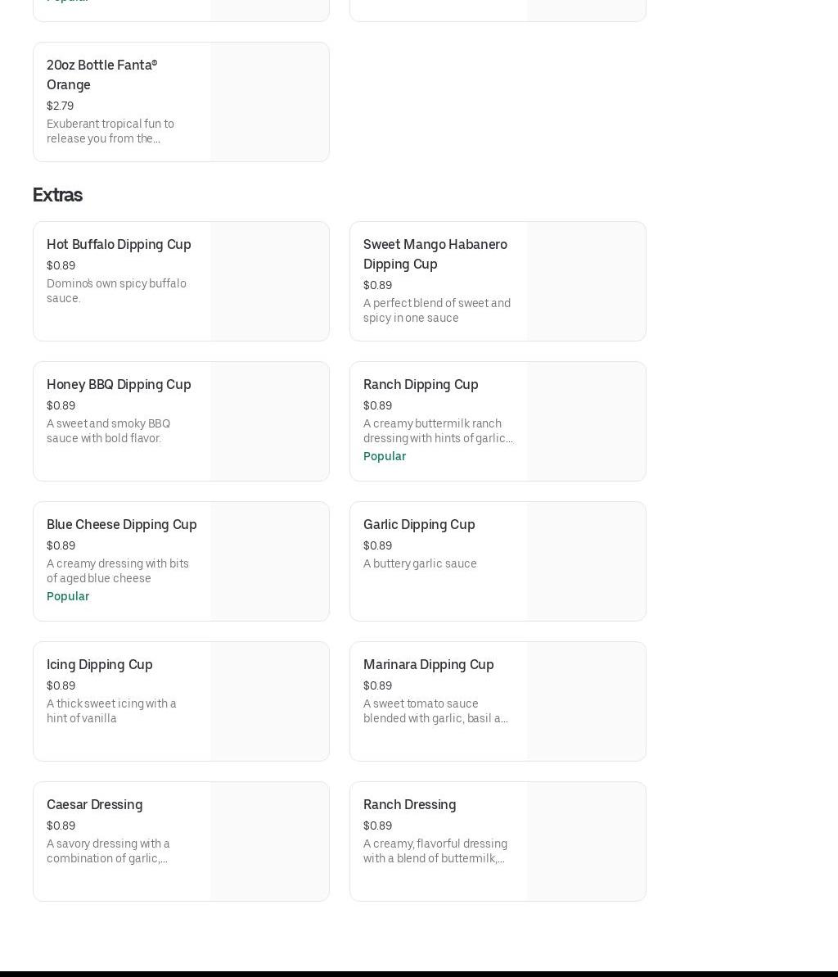838x977 pixels.
Task: Click the Caesar Dressing image thumbnail
Action: coord(269,841)
